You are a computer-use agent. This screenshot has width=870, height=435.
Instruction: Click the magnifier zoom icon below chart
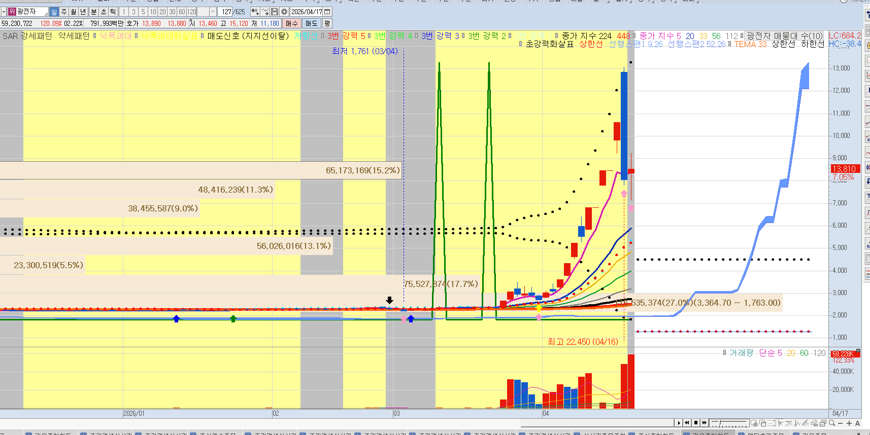[x=832, y=423]
